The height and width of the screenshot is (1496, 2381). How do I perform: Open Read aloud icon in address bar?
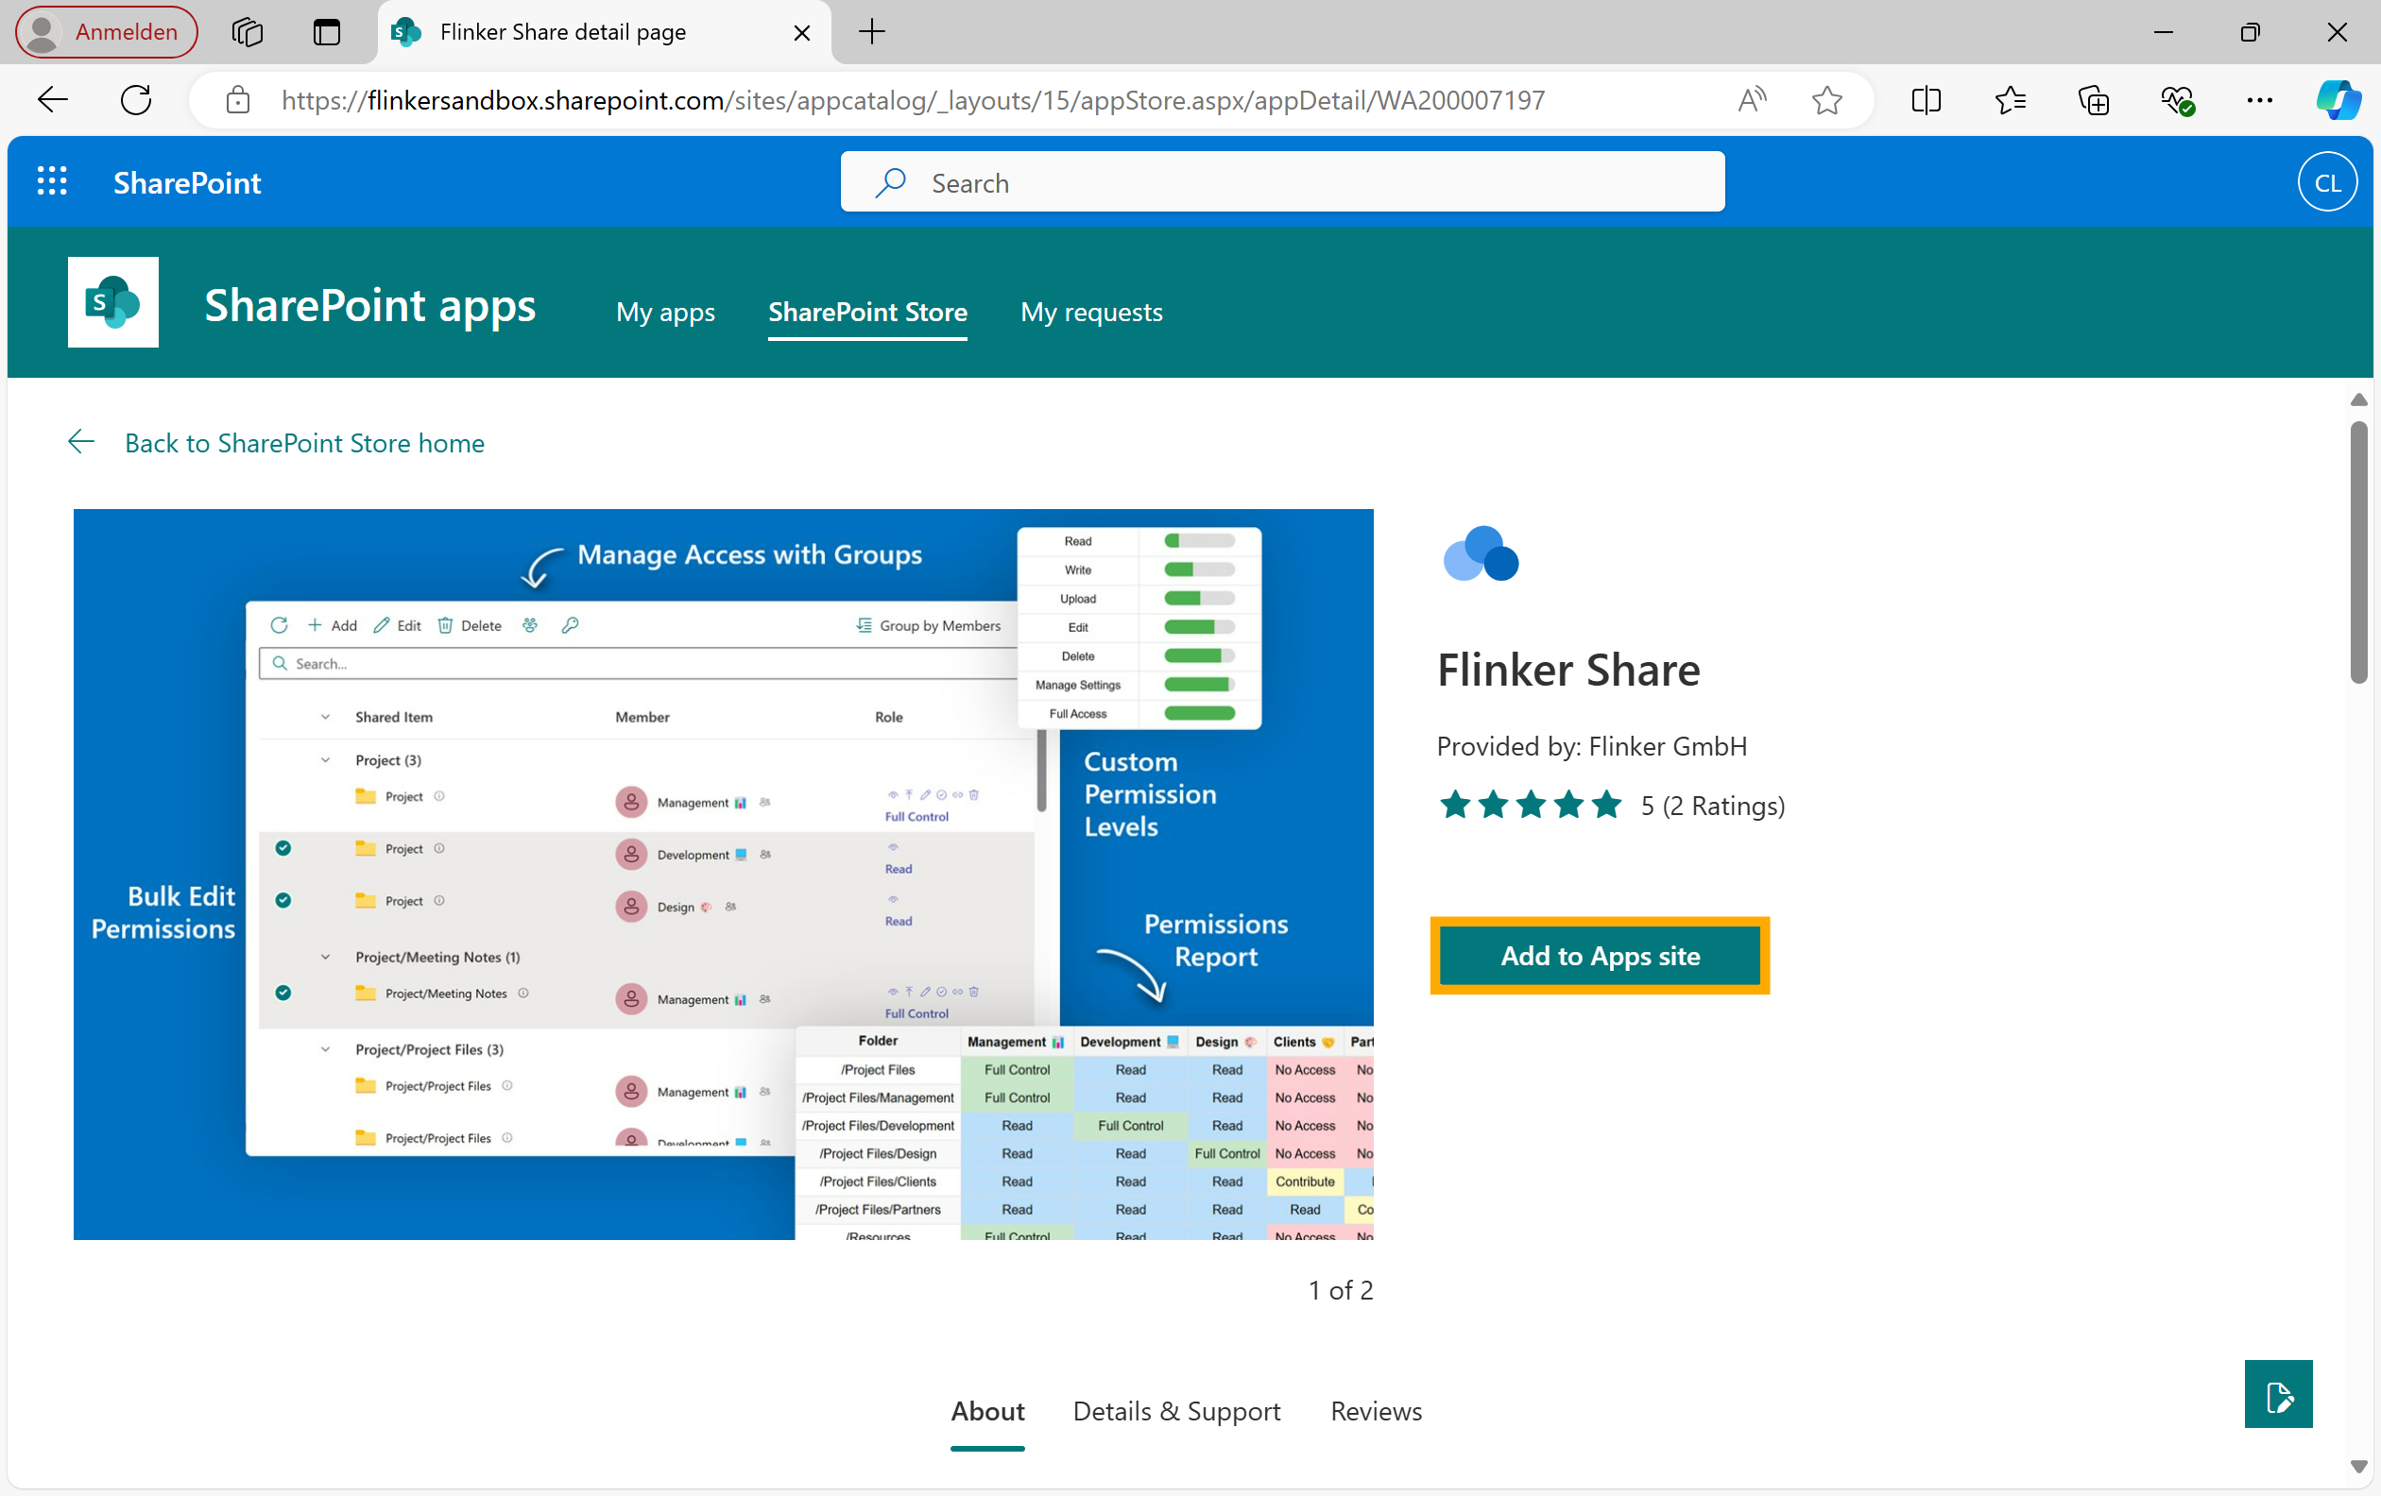[x=1751, y=100]
